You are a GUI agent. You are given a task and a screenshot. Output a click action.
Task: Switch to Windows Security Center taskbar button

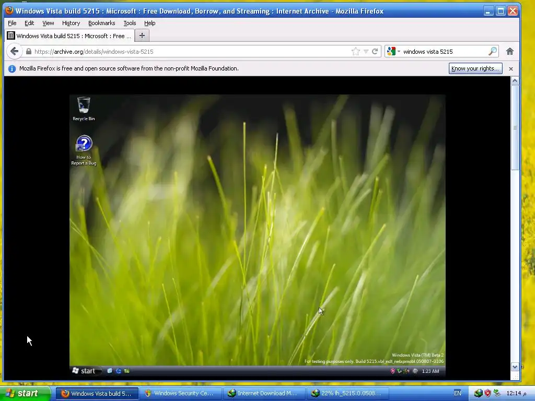pos(180,394)
